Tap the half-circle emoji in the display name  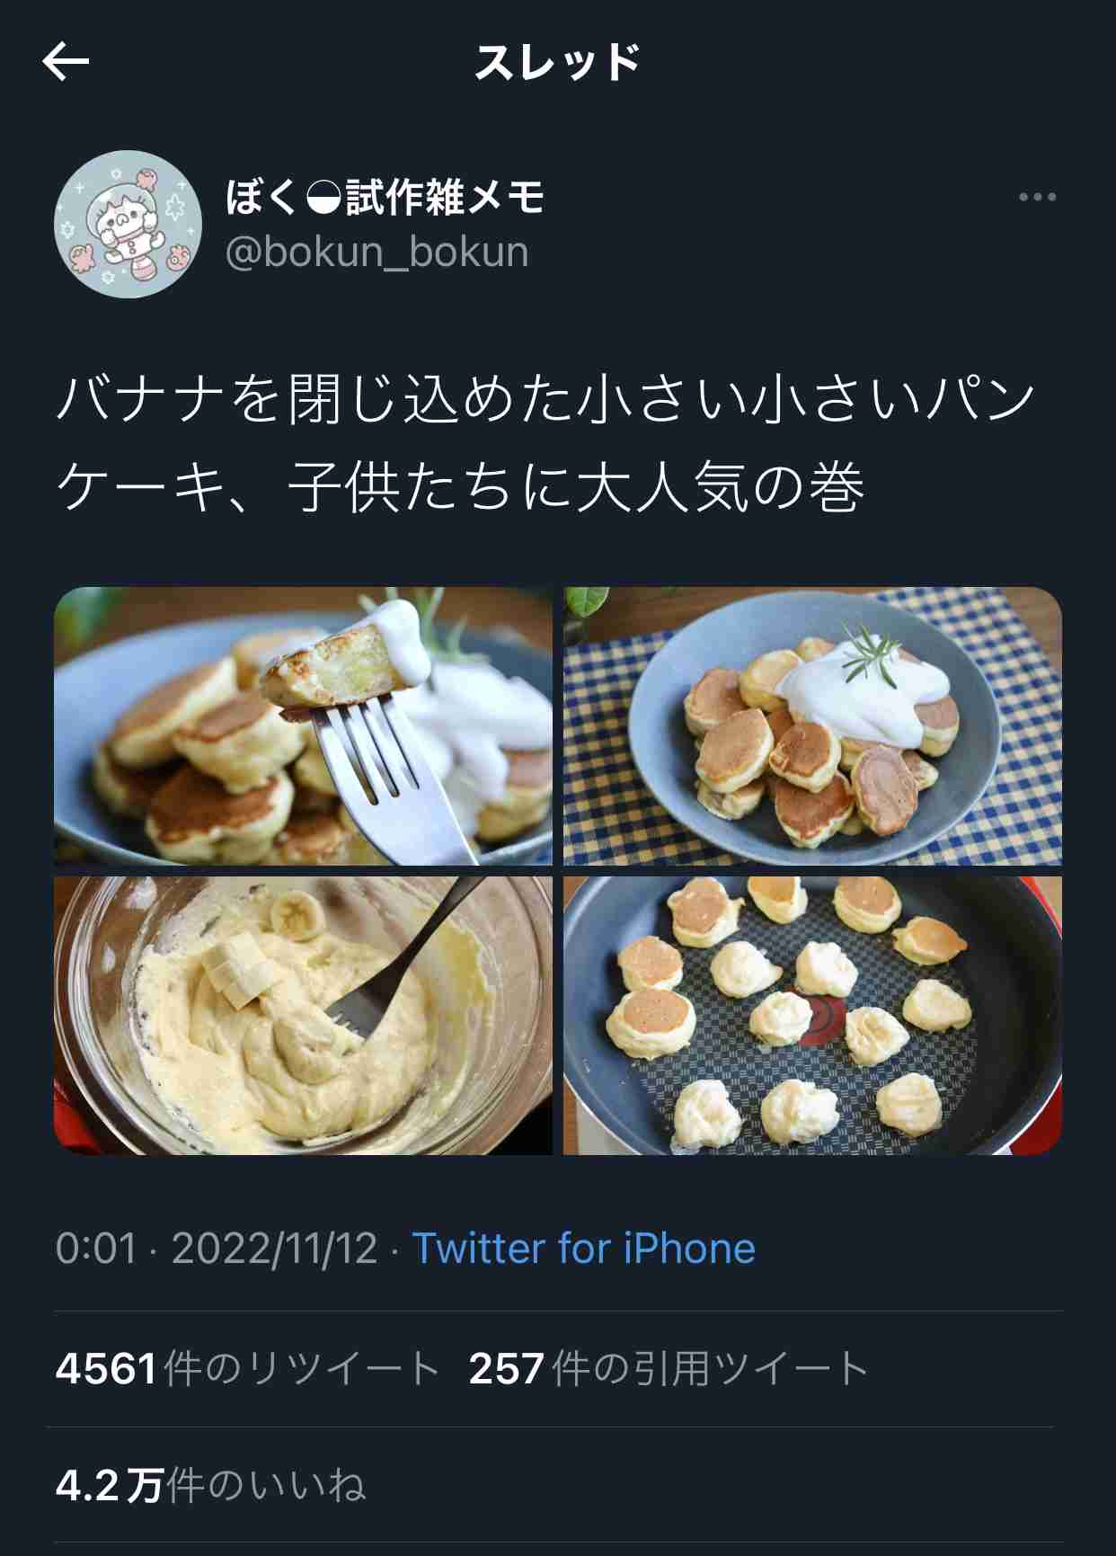[x=323, y=198]
